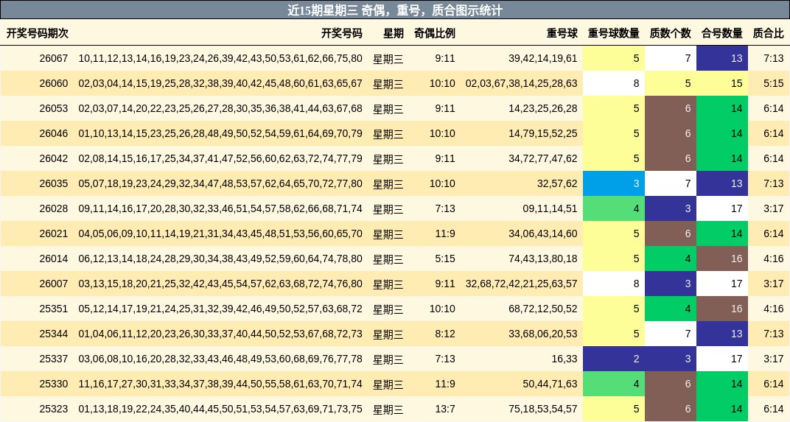Click repeat balls 16,33
The width and height of the screenshot is (790, 422).
point(564,359)
